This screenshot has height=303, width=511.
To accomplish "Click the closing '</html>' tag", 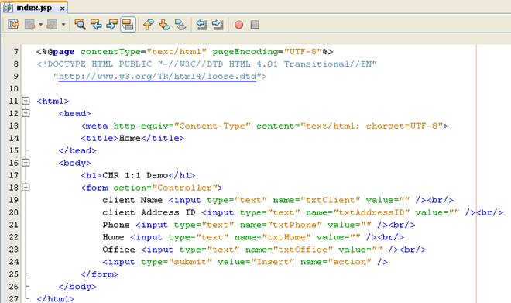I will 56,299.
